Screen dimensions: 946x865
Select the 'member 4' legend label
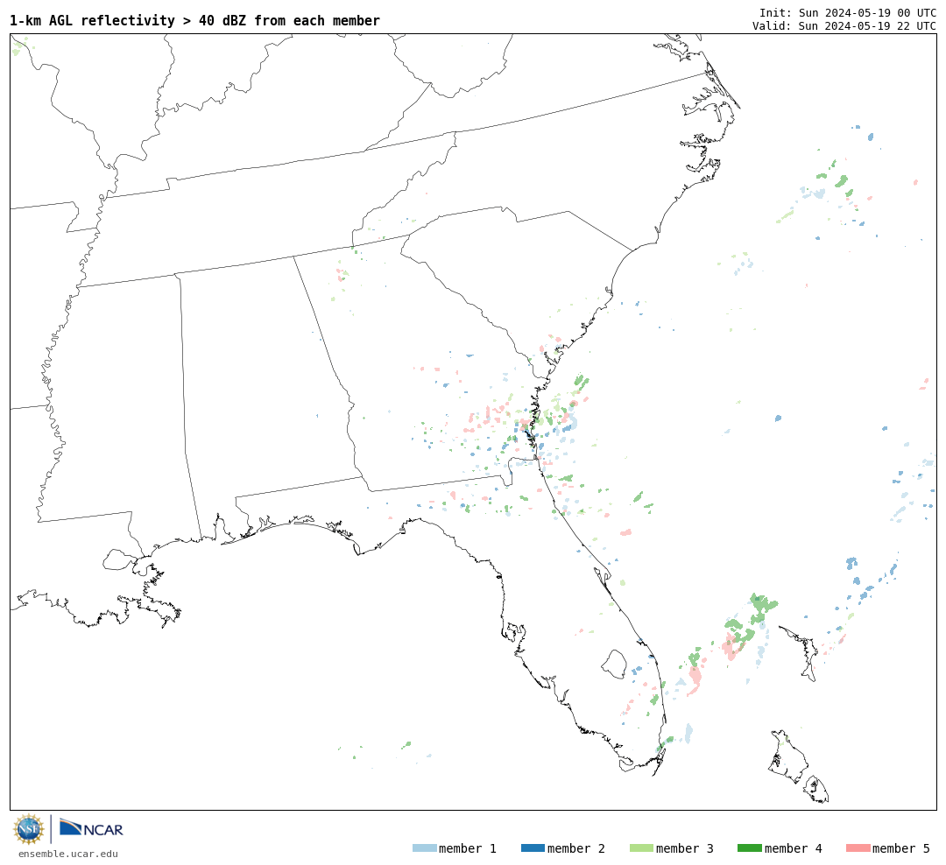pos(794,848)
